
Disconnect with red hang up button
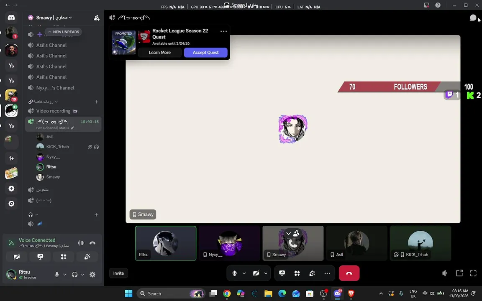pyautogui.click(x=349, y=273)
